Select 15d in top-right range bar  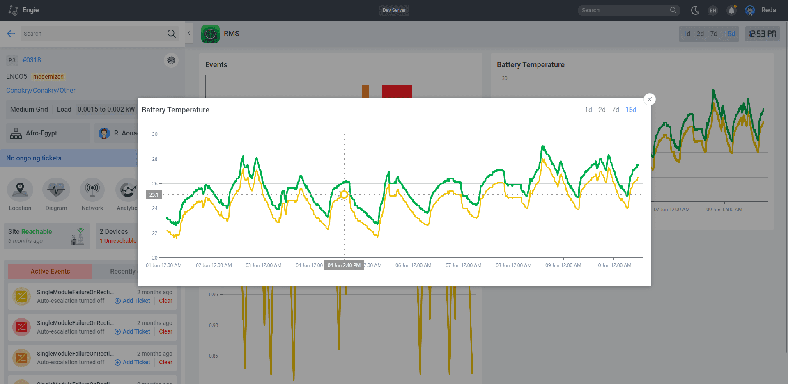[729, 34]
